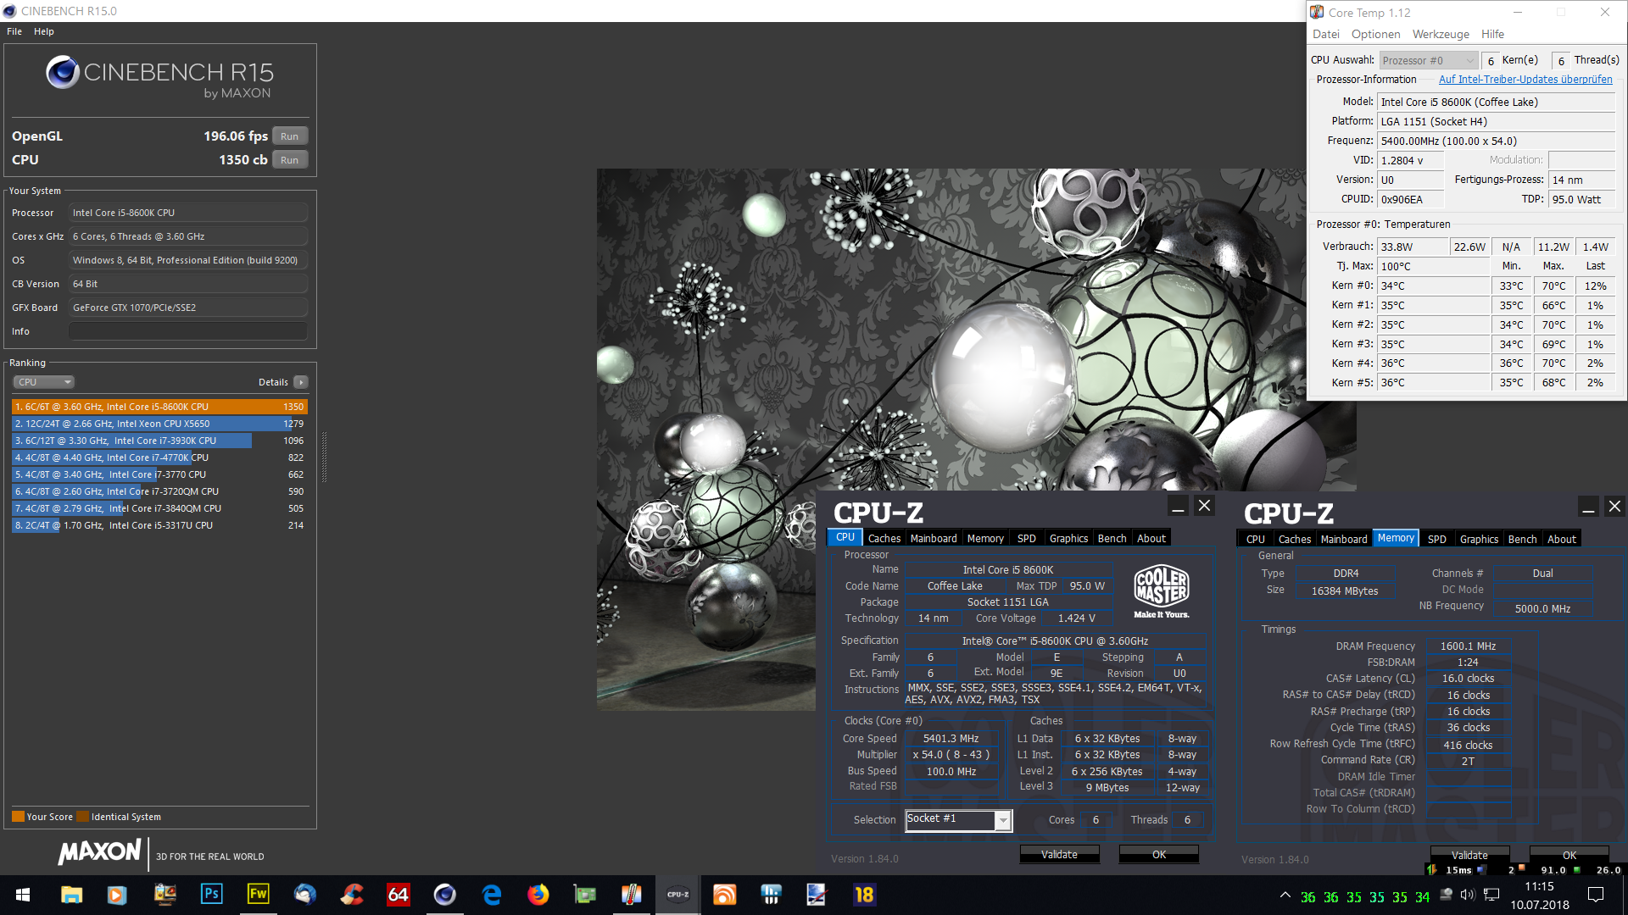Screen dimensions: 1628x915
Task: Open the Action Center notification icon
Action: click(1596, 895)
